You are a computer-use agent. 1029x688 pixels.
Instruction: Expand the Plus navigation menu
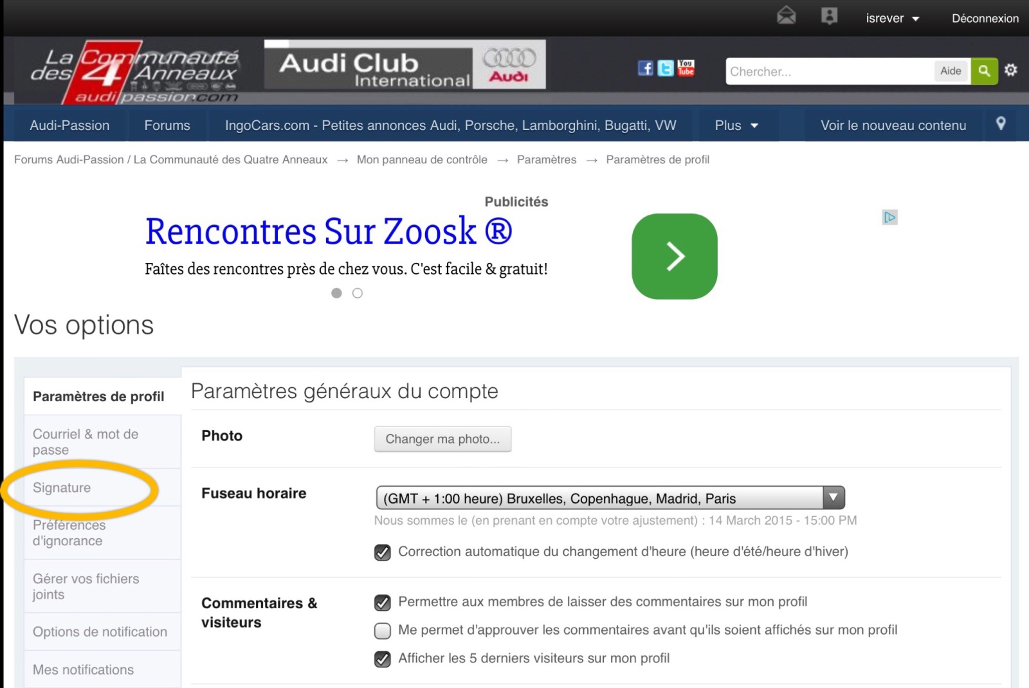[736, 125]
